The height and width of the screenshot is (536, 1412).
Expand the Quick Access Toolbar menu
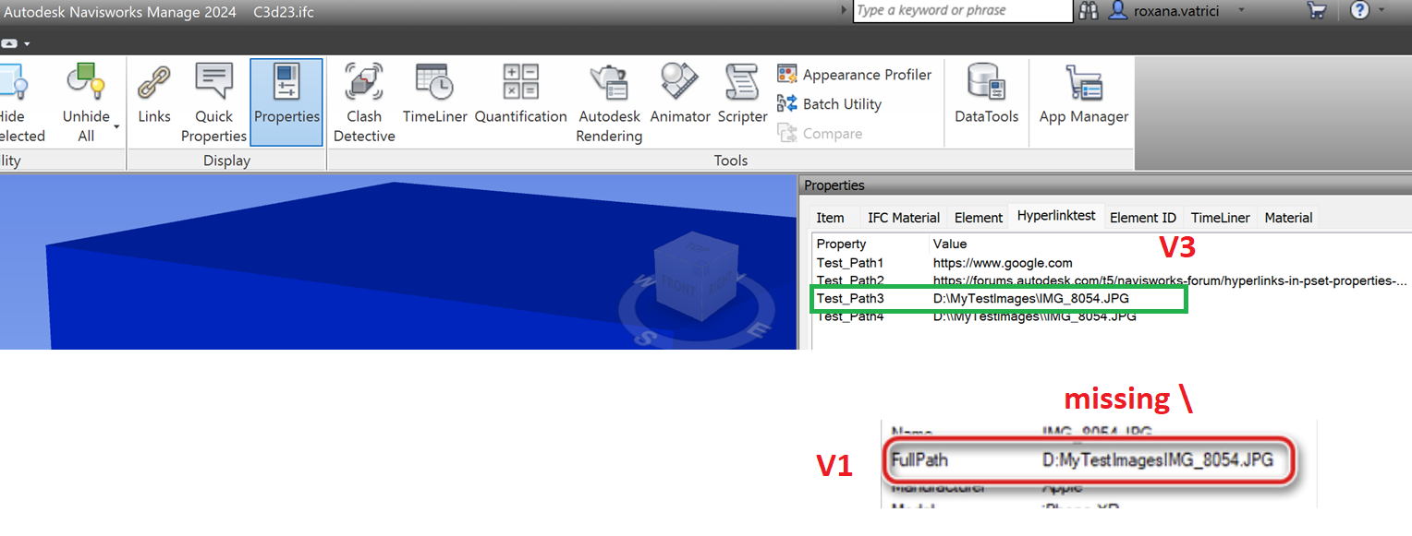[28, 42]
